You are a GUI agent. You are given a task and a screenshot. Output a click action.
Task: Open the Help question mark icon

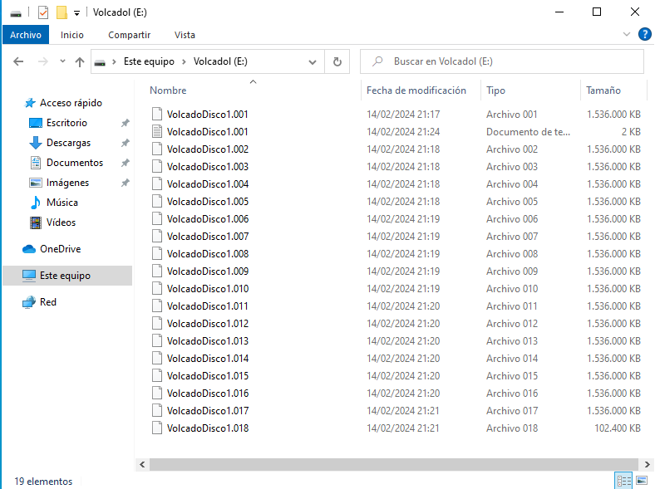[x=644, y=34]
